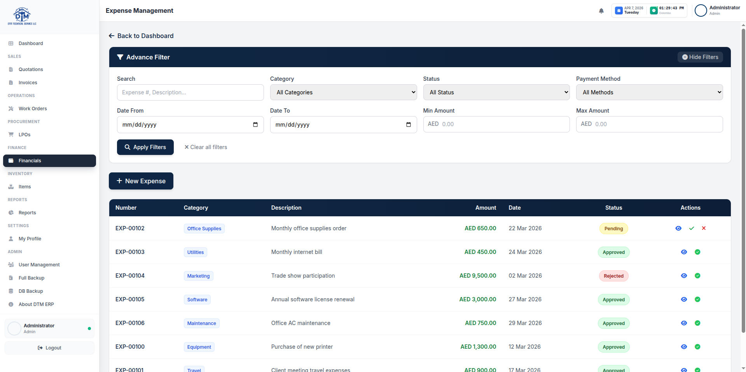The height and width of the screenshot is (372, 746).
Task: Click the Logout button
Action: click(x=49, y=348)
